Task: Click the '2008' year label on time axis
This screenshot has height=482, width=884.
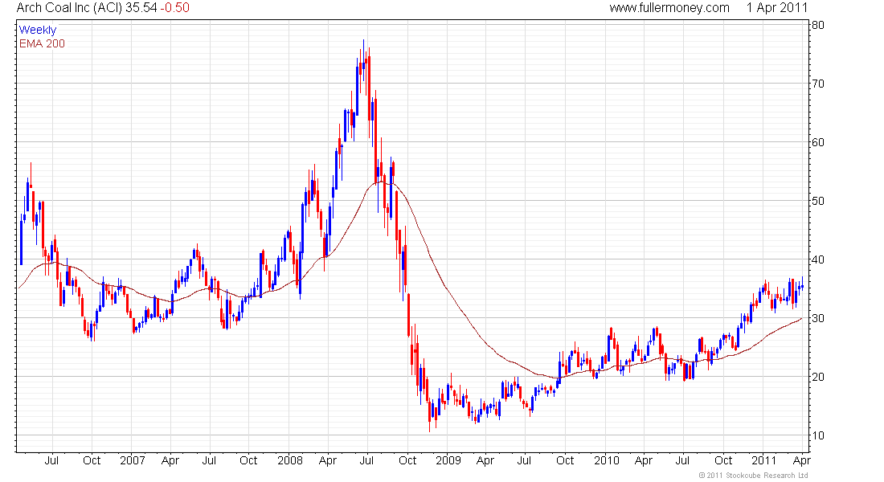Action: (290, 460)
